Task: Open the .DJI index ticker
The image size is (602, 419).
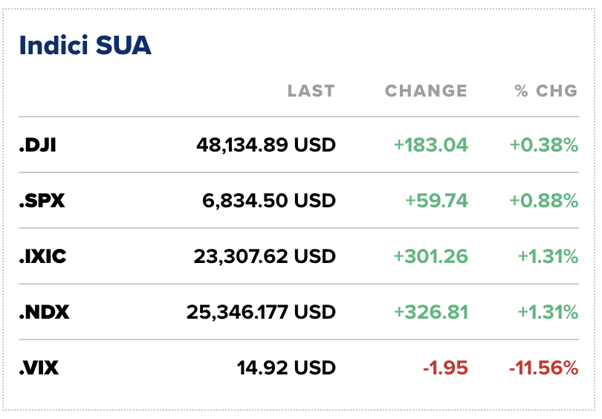Action: pos(38,146)
